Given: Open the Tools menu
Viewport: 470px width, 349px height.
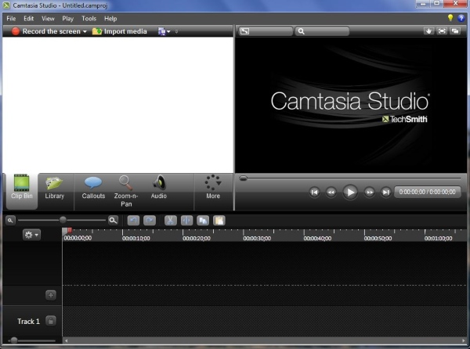Looking at the screenshot, I should (x=89, y=19).
